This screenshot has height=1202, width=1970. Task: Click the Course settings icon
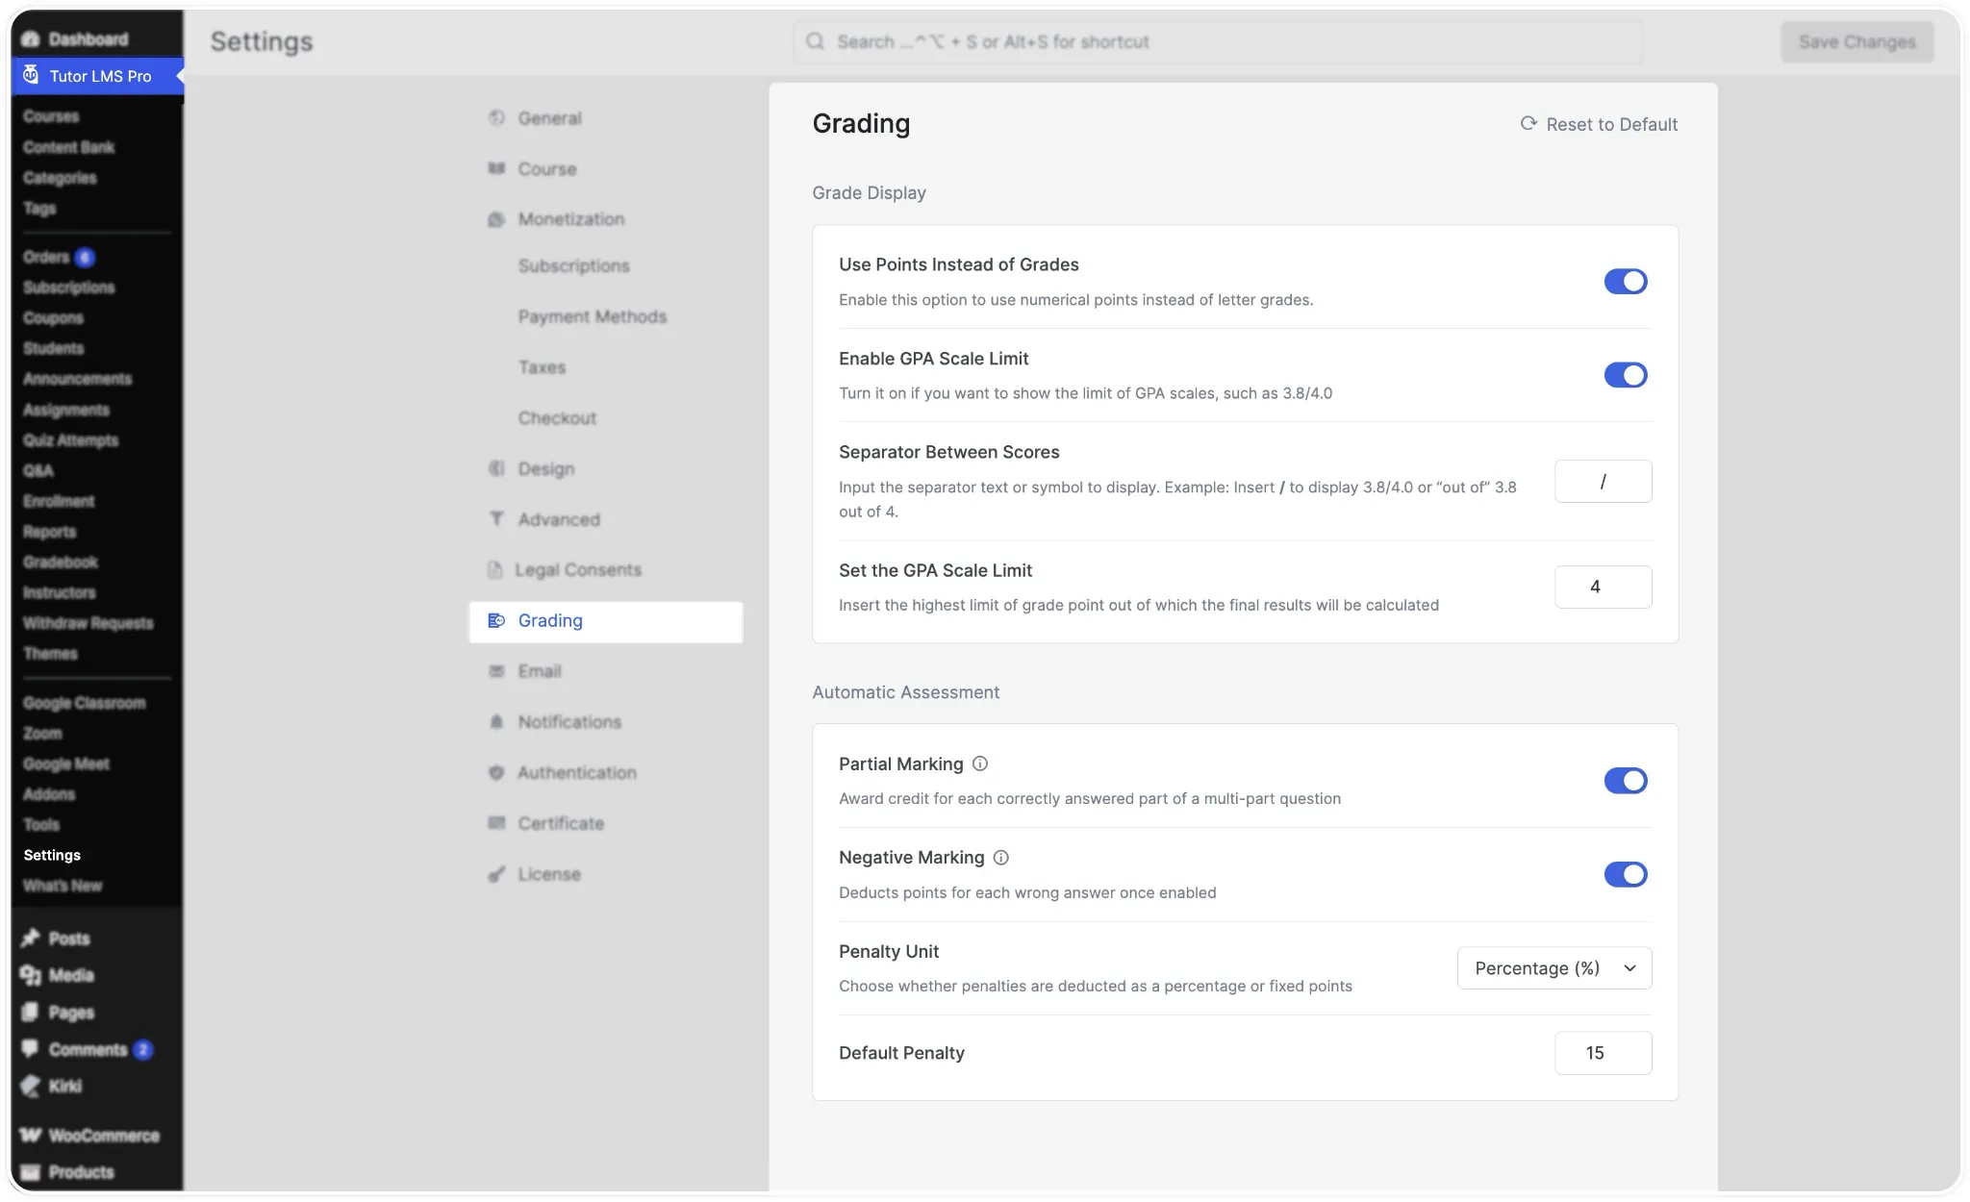496,168
